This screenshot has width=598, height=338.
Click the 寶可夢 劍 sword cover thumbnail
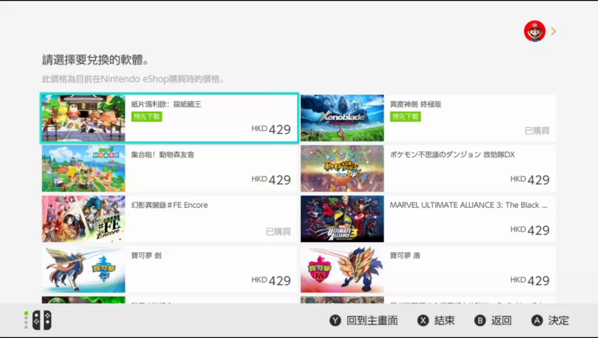click(x=84, y=269)
